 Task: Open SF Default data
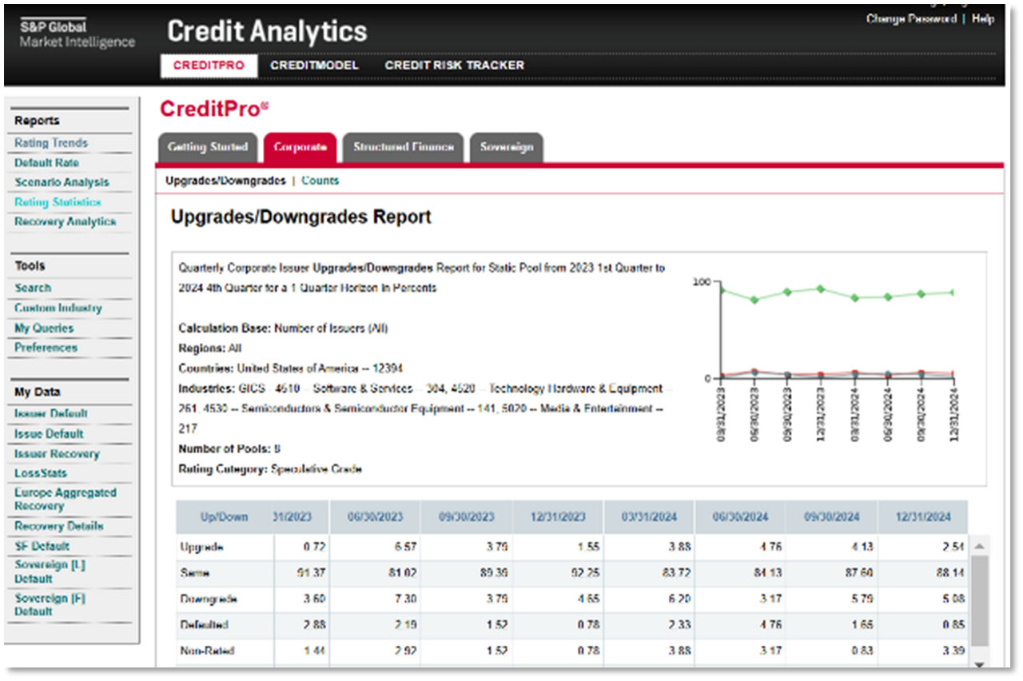click(42, 547)
